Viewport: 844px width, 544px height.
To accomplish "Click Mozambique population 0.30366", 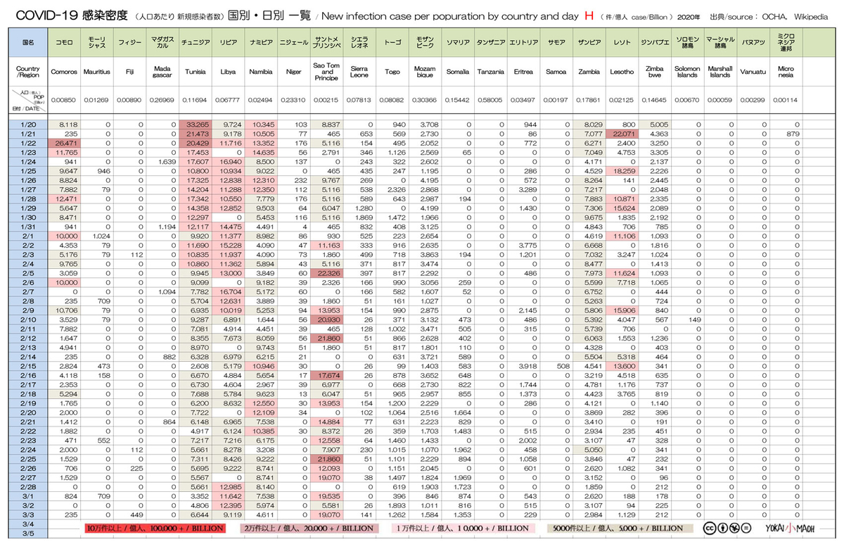I will click(425, 100).
